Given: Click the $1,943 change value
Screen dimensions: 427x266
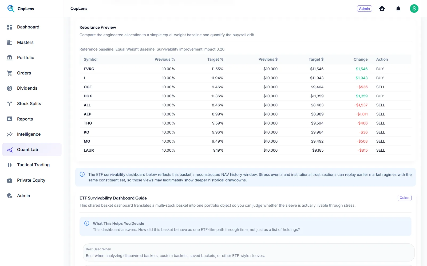Looking at the screenshot, I should (x=362, y=78).
